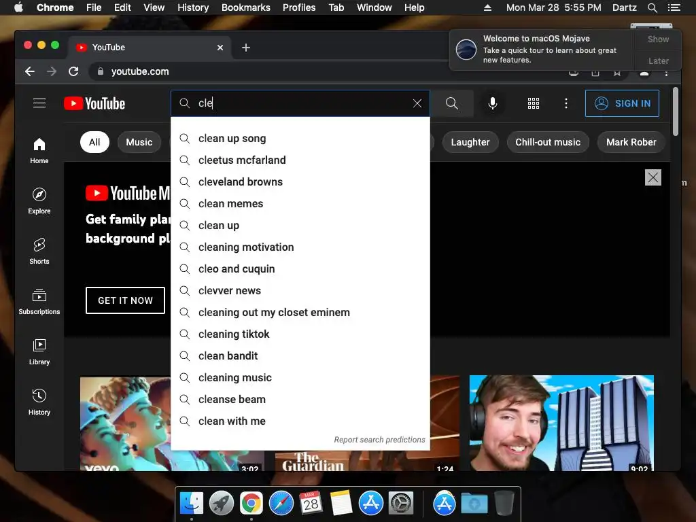Click Later on the macOS Mojave notification
Screen dimensions: 696x522
[658, 60]
